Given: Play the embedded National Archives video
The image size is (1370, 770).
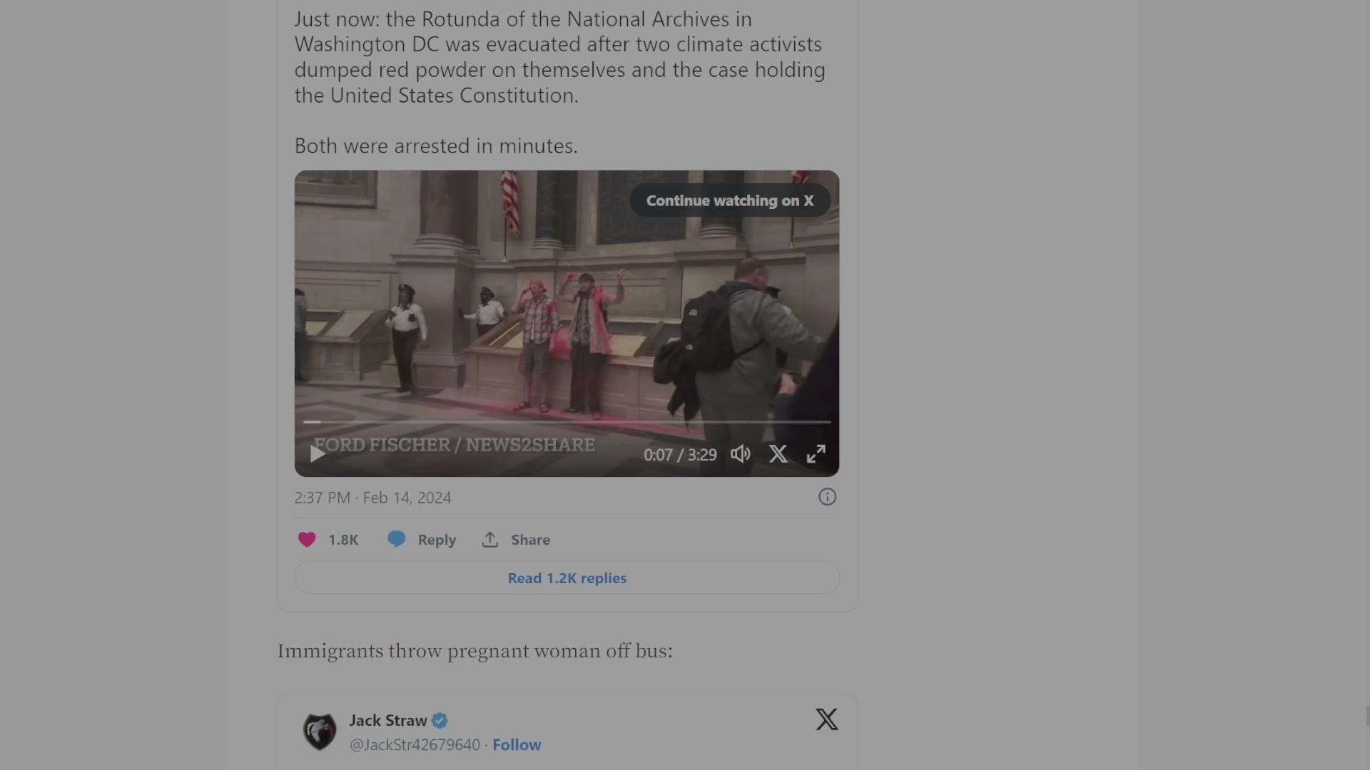Looking at the screenshot, I should [318, 453].
